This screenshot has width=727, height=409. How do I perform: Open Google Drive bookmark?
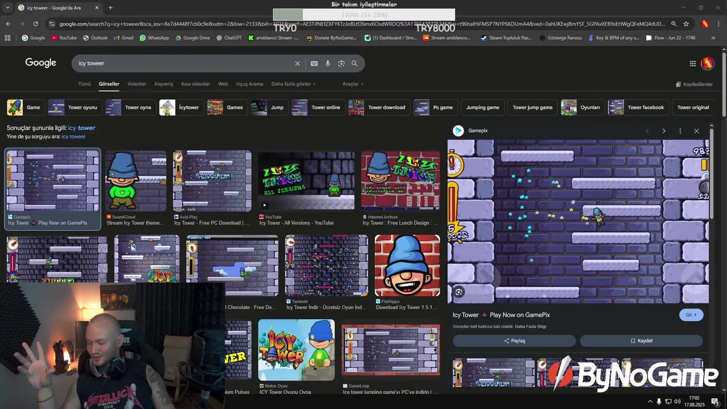(x=193, y=38)
